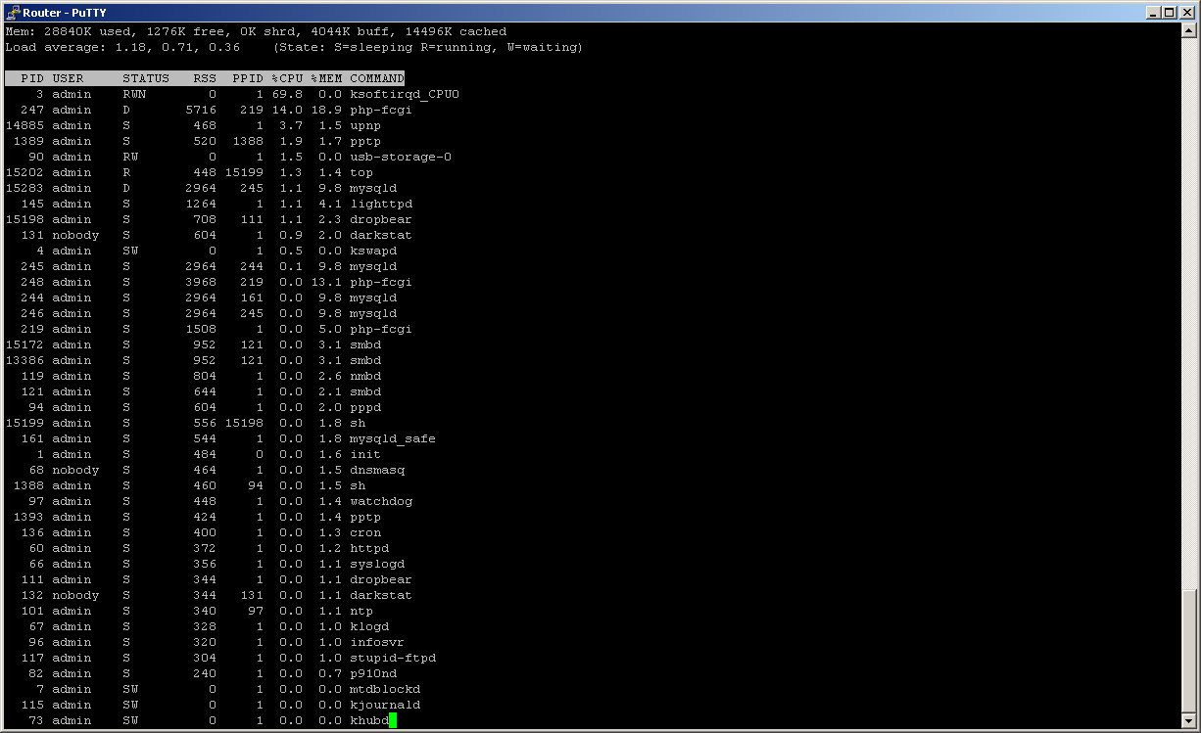Click the 'lighttpd' command text
This screenshot has width=1201, height=733.
click(x=381, y=204)
